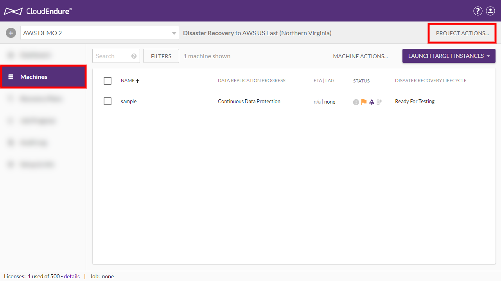Click the FILTERS button

[161, 56]
